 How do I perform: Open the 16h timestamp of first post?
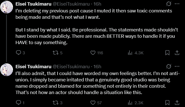[x=97, y=4]
